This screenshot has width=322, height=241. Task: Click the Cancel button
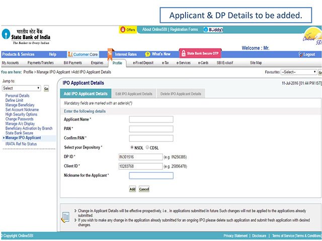(x=144, y=189)
